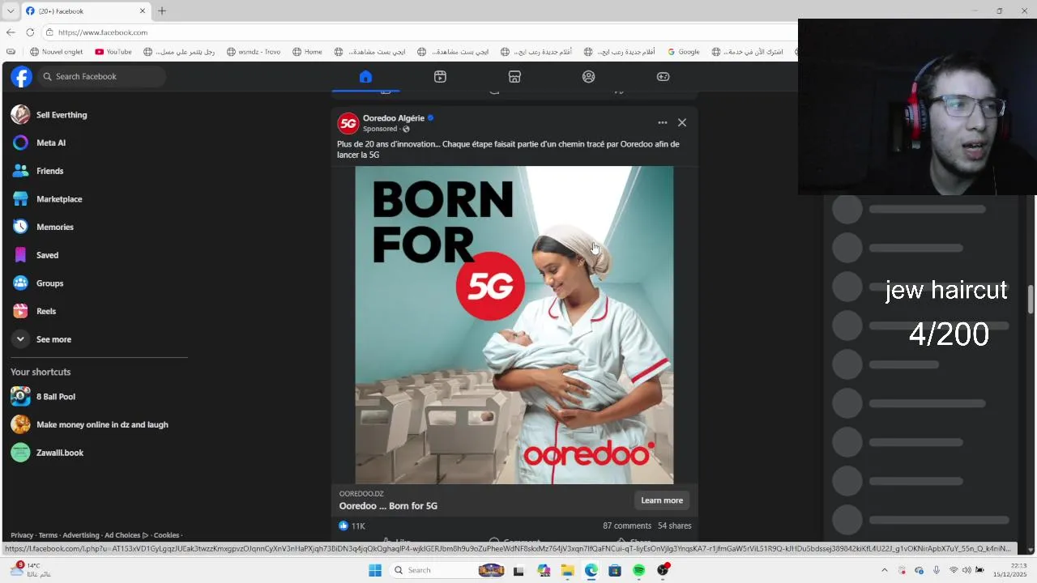Open Spotify from the taskbar
This screenshot has width=1037, height=583.
coord(638,570)
